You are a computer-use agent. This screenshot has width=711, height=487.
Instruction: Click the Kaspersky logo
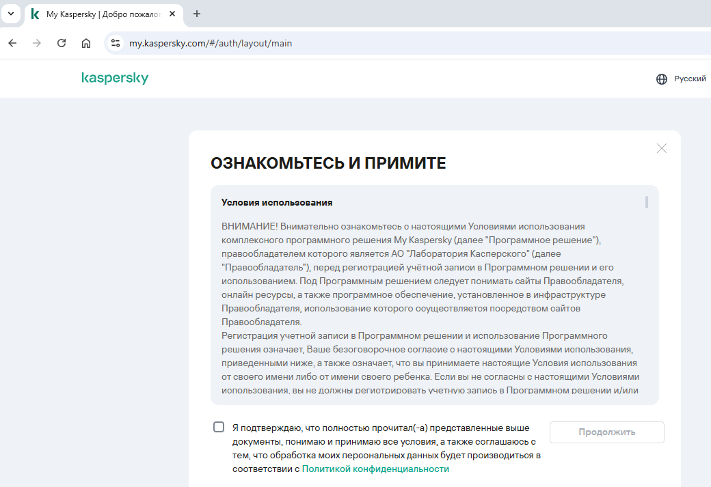(x=115, y=78)
